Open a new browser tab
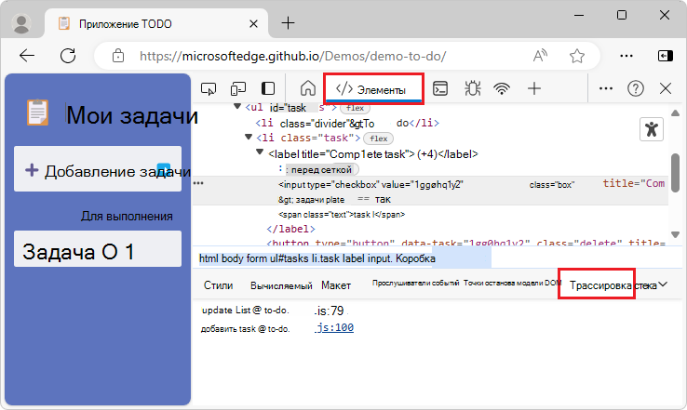Screen dimensions: 687x410 (289, 23)
